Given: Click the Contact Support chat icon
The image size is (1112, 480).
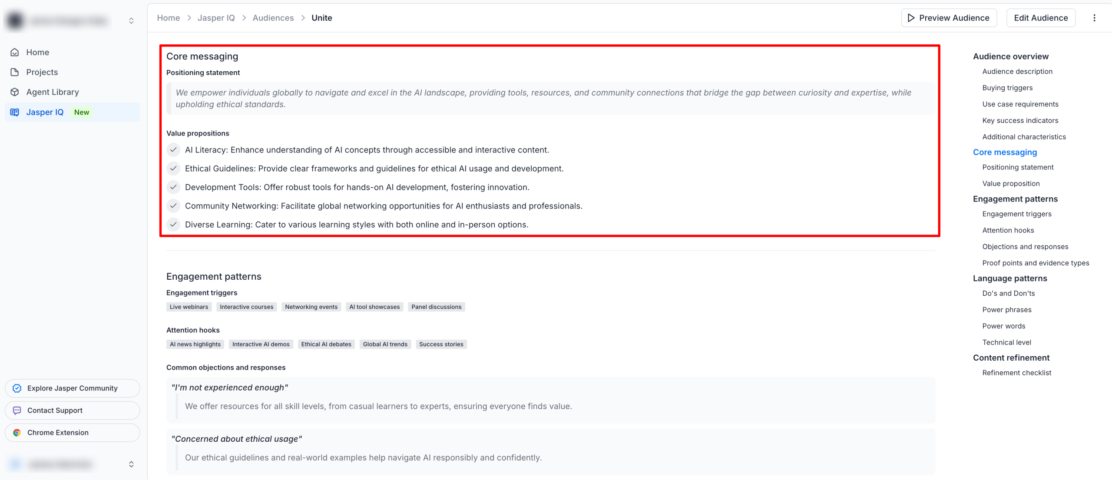Looking at the screenshot, I should coord(17,410).
